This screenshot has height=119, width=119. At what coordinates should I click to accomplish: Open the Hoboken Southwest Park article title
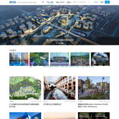coord(93,105)
